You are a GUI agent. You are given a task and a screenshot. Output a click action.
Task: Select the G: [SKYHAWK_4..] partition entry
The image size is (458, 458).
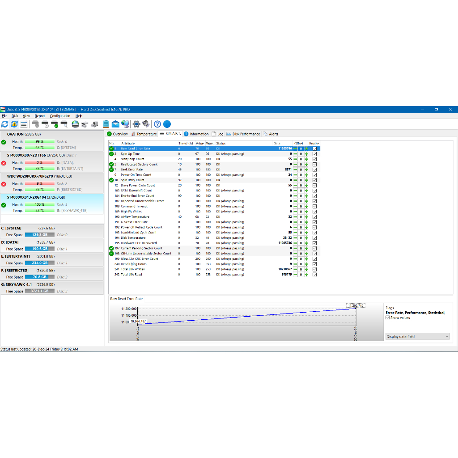point(52,288)
